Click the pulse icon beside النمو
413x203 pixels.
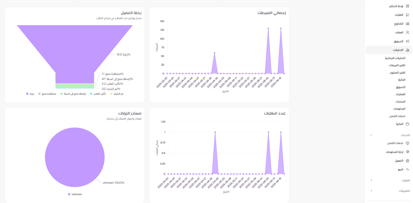(407, 169)
